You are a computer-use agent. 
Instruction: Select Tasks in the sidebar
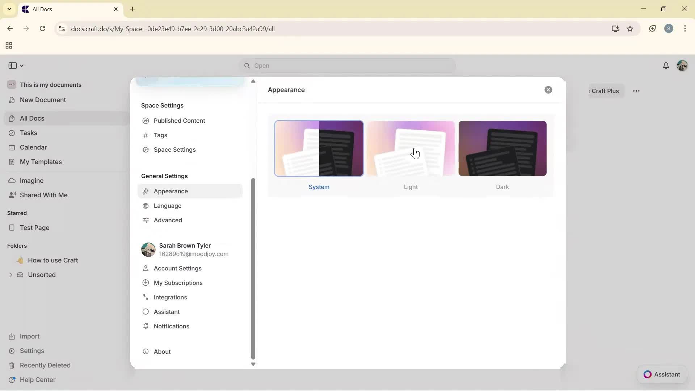pos(28,133)
